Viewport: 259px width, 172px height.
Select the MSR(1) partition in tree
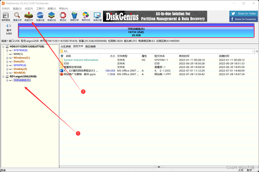coord(18,54)
